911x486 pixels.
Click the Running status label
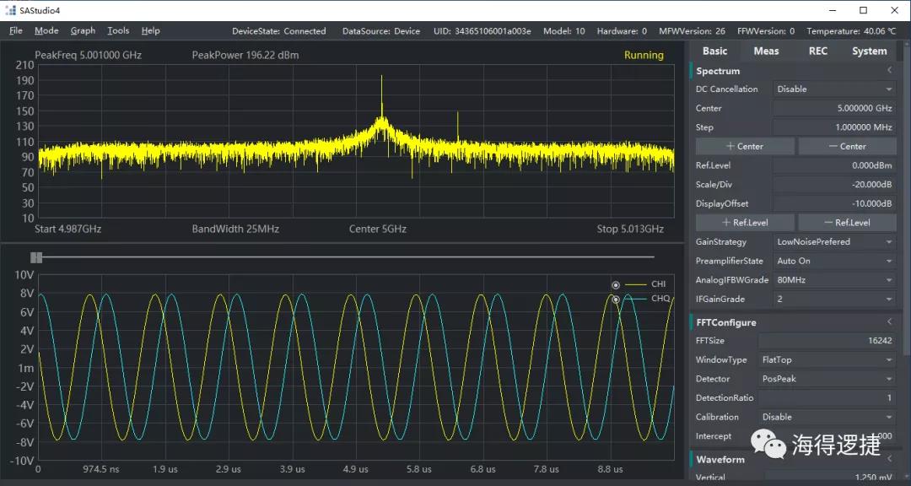pyautogui.click(x=644, y=55)
